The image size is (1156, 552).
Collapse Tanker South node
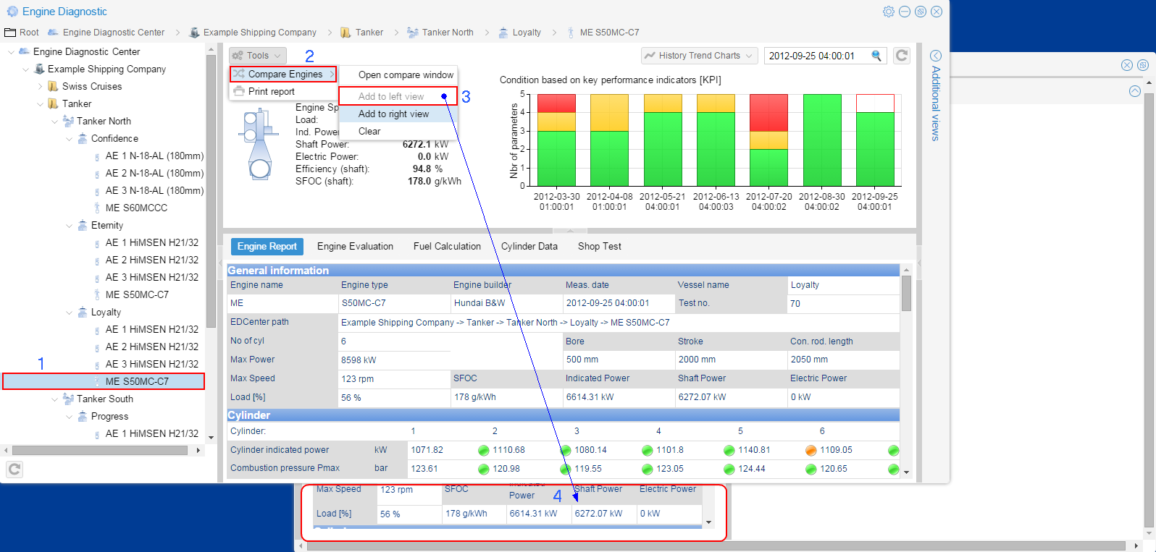(55, 399)
